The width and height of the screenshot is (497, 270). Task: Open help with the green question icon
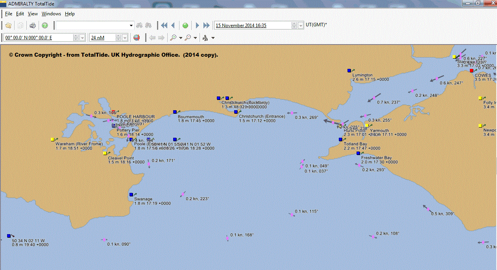coord(45,26)
